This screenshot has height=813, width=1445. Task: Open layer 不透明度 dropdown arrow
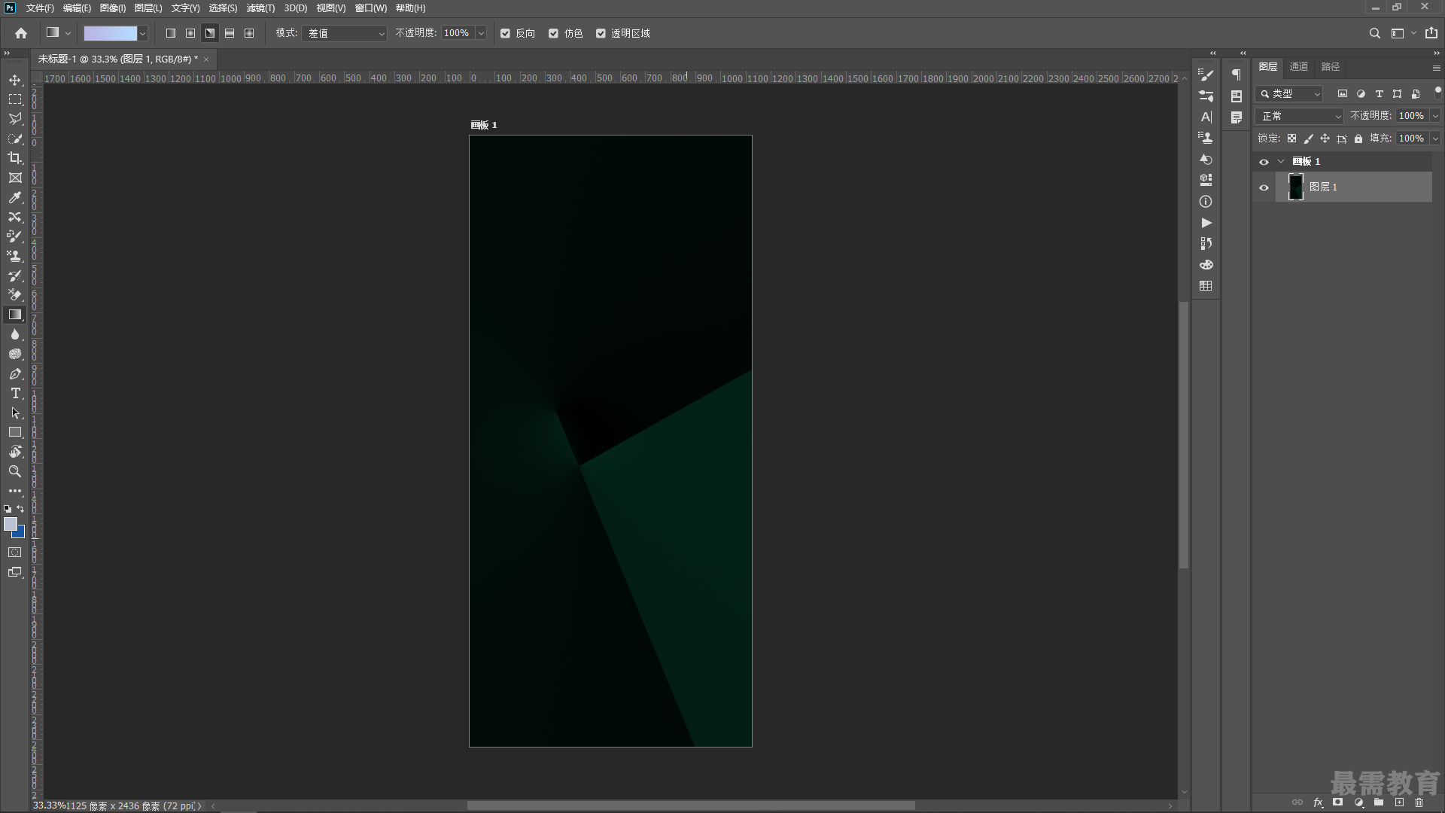coord(1435,116)
